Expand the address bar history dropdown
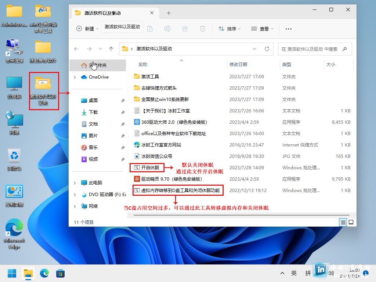Image resolution: width=376 pixels, height=282 pixels. (254, 49)
